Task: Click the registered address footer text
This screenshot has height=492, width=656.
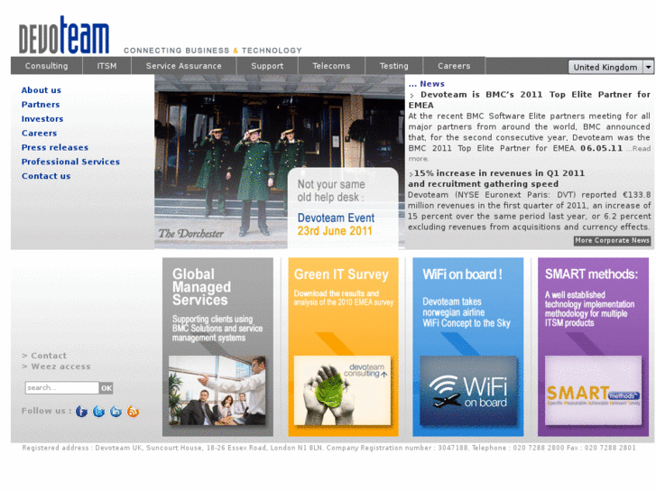Action: point(328,448)
